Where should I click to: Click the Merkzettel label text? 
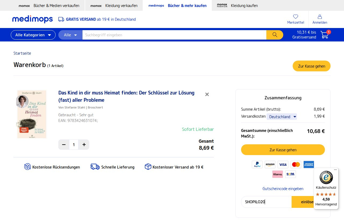(296, 23)
